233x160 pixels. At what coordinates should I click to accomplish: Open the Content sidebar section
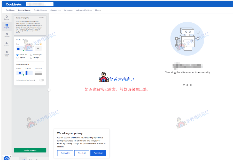click(x=6, y=35)
